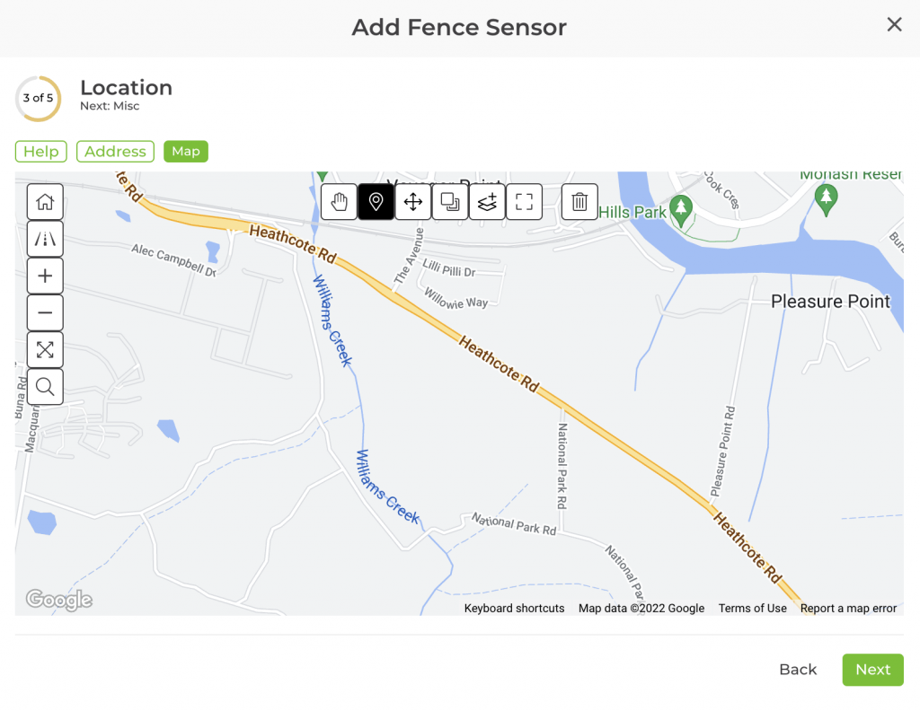Click the fit-to-extent arrows icon
Image resolution: width=920 pixels, height=711 pixels.
coord(45,349)
